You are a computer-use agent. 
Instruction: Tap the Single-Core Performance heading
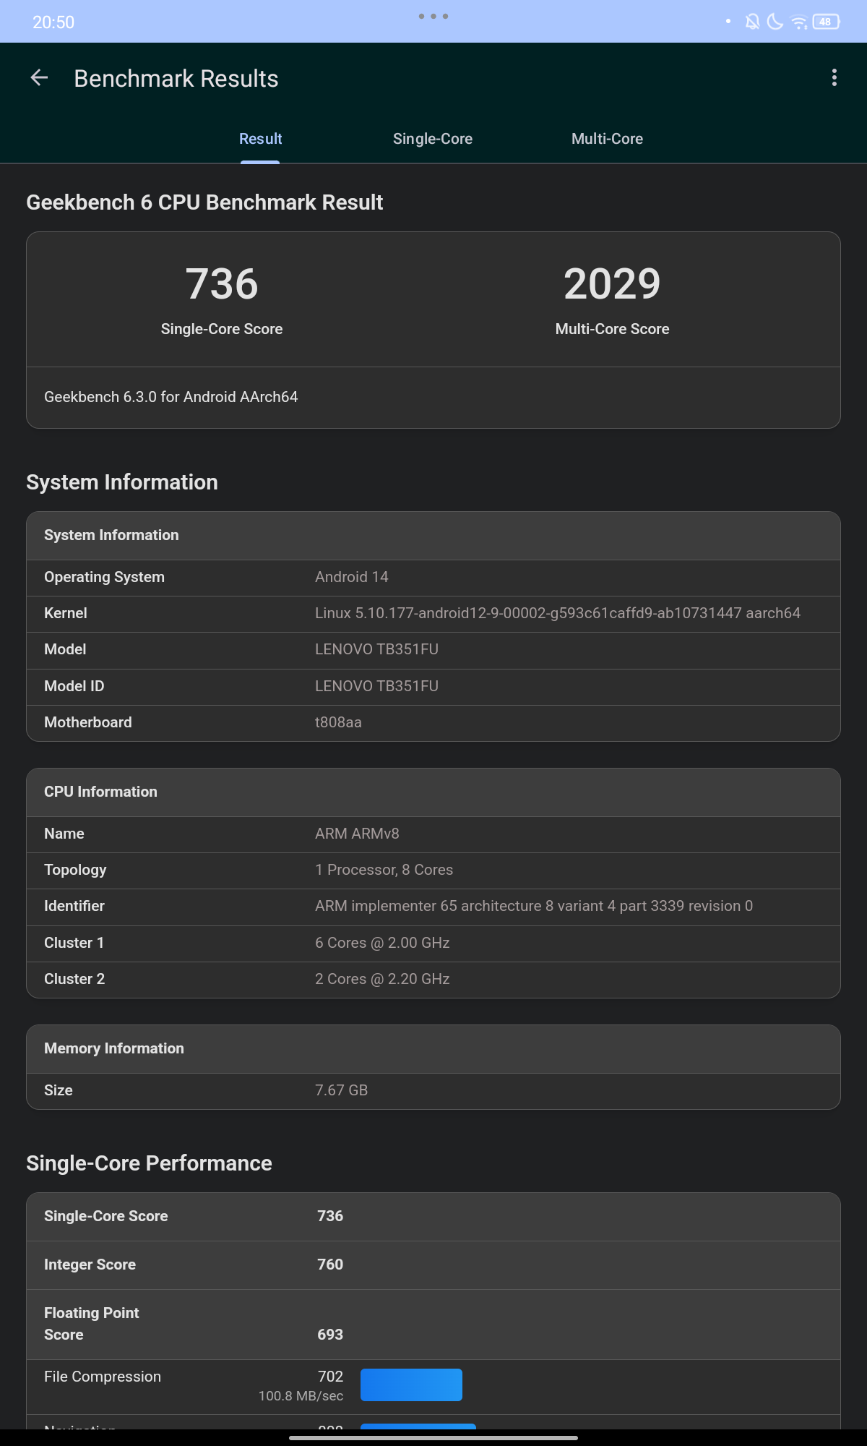(149, 1163)
